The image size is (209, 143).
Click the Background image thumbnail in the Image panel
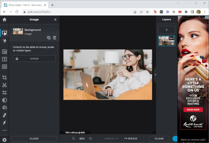click(x=18, y=31)
